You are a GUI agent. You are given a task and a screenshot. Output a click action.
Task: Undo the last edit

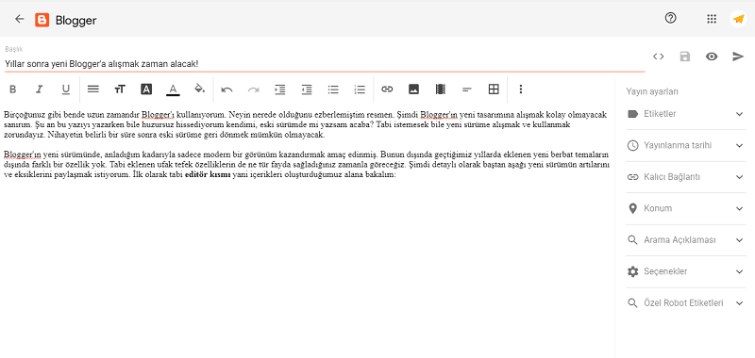[x=226, y=89]
